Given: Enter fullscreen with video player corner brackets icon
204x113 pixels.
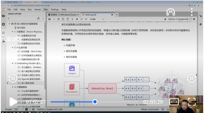Looking at the screenshot, I should [192, 102].
